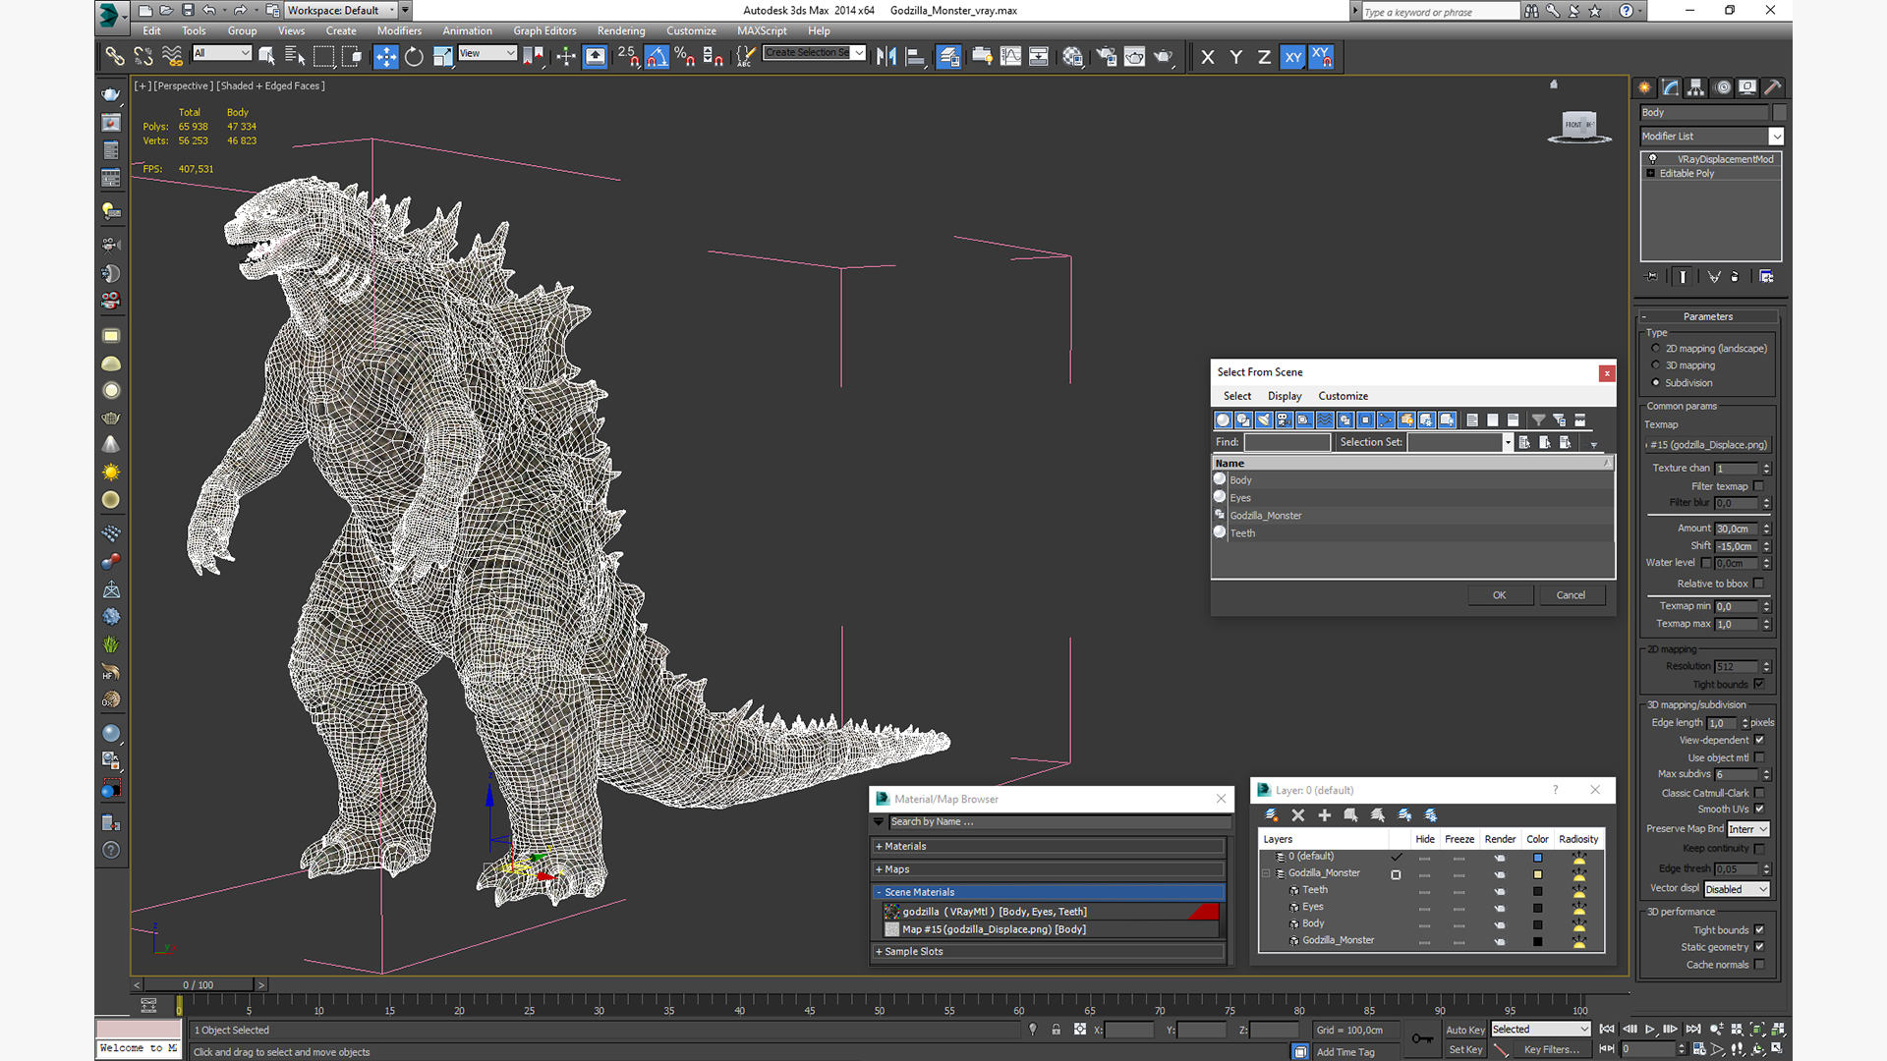Expand the Maps group in browser
This screenshot has height=1061, width=1887.
(1049, 869)
